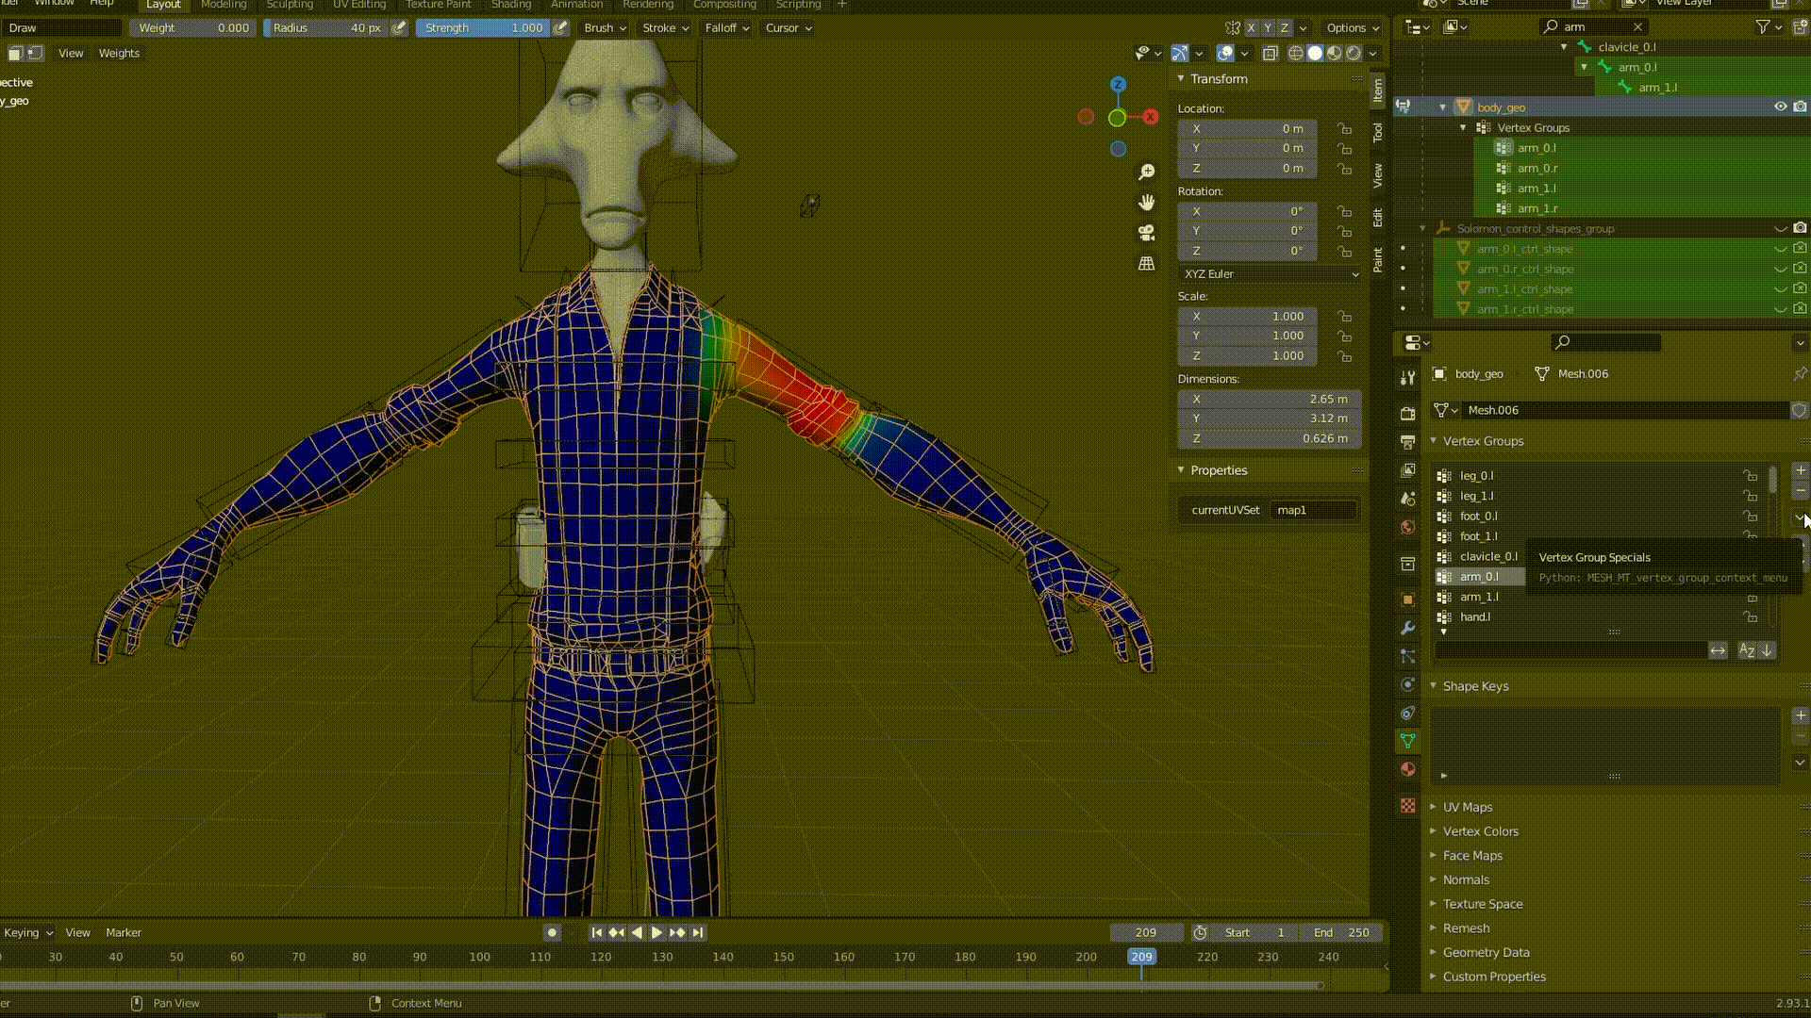The width and height of the screenshot is (1811, 1018).
Task: Open the Object properties tab
Action: pos(1407,599)
